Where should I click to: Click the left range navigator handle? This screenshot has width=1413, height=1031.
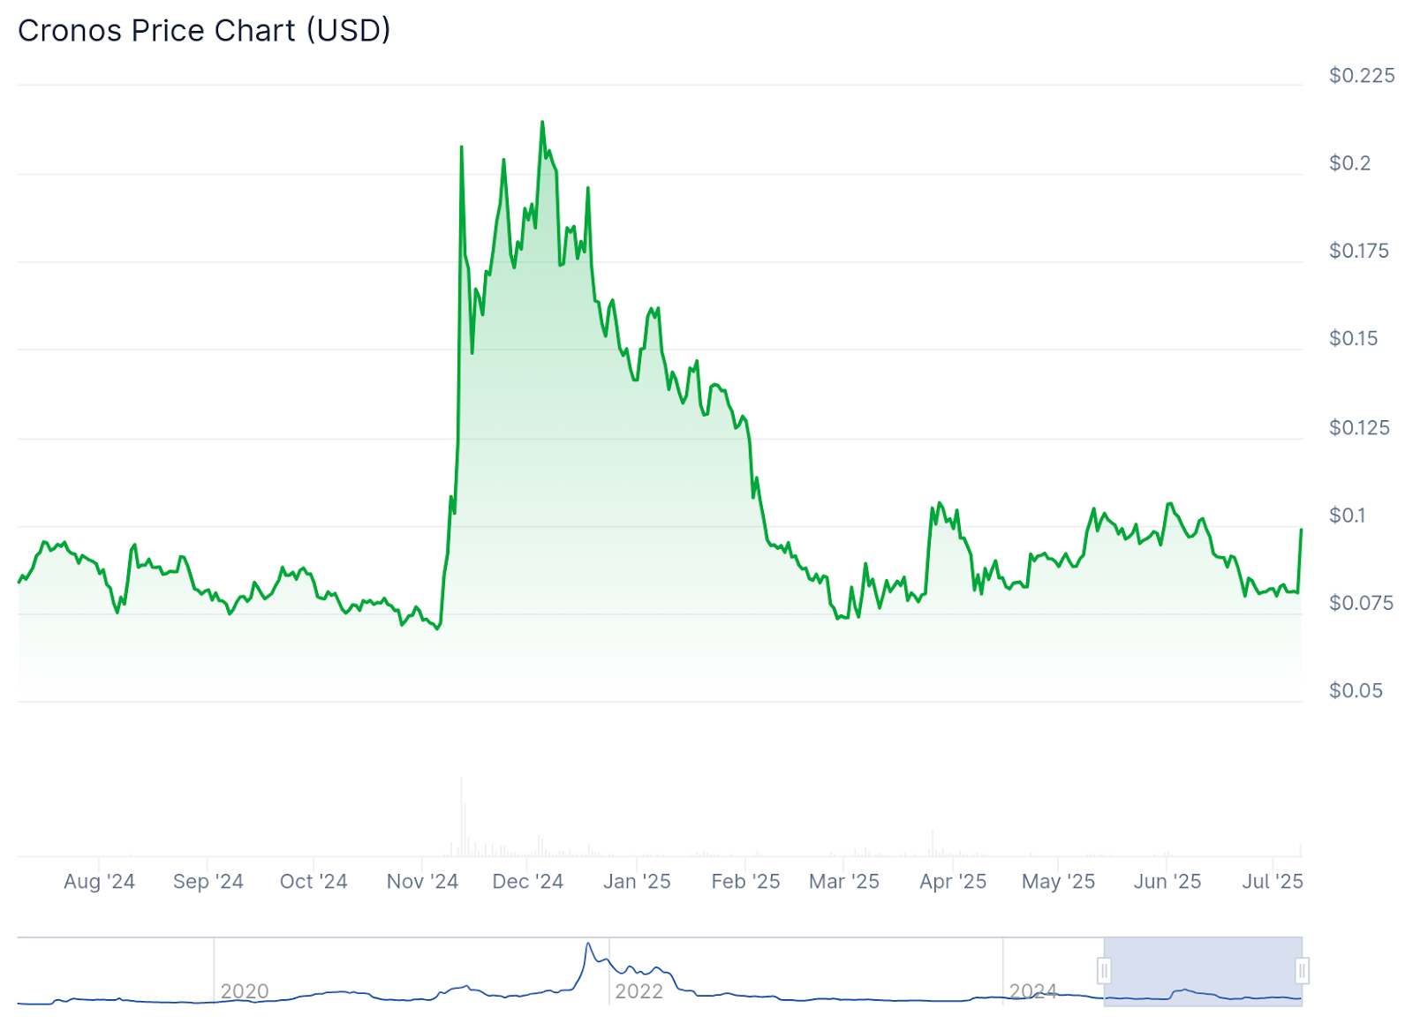click(x=1104, y=971)
